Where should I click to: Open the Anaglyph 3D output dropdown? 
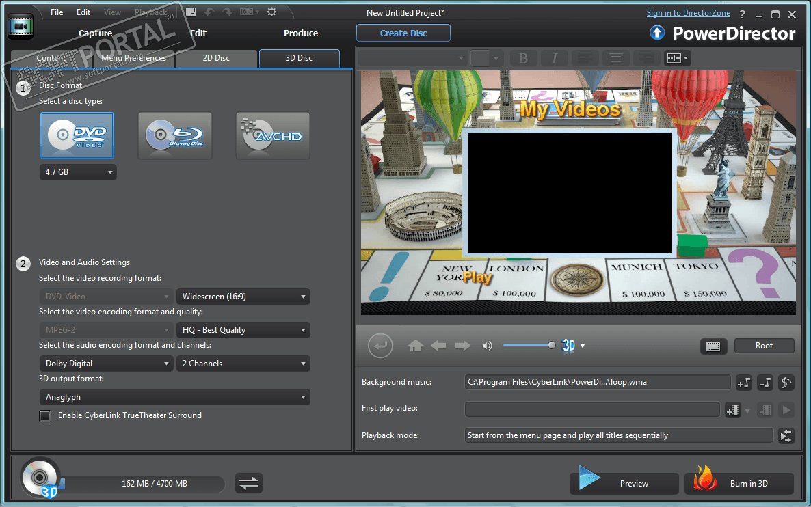175,397
